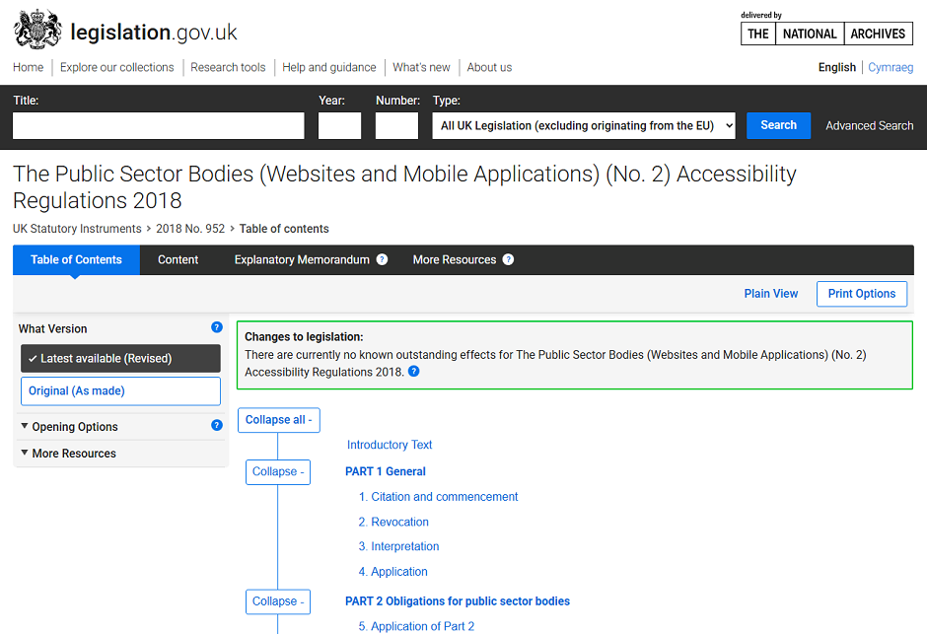Click the Print Options button
Viewport: 927px width, 634px height.
point(861,294)
